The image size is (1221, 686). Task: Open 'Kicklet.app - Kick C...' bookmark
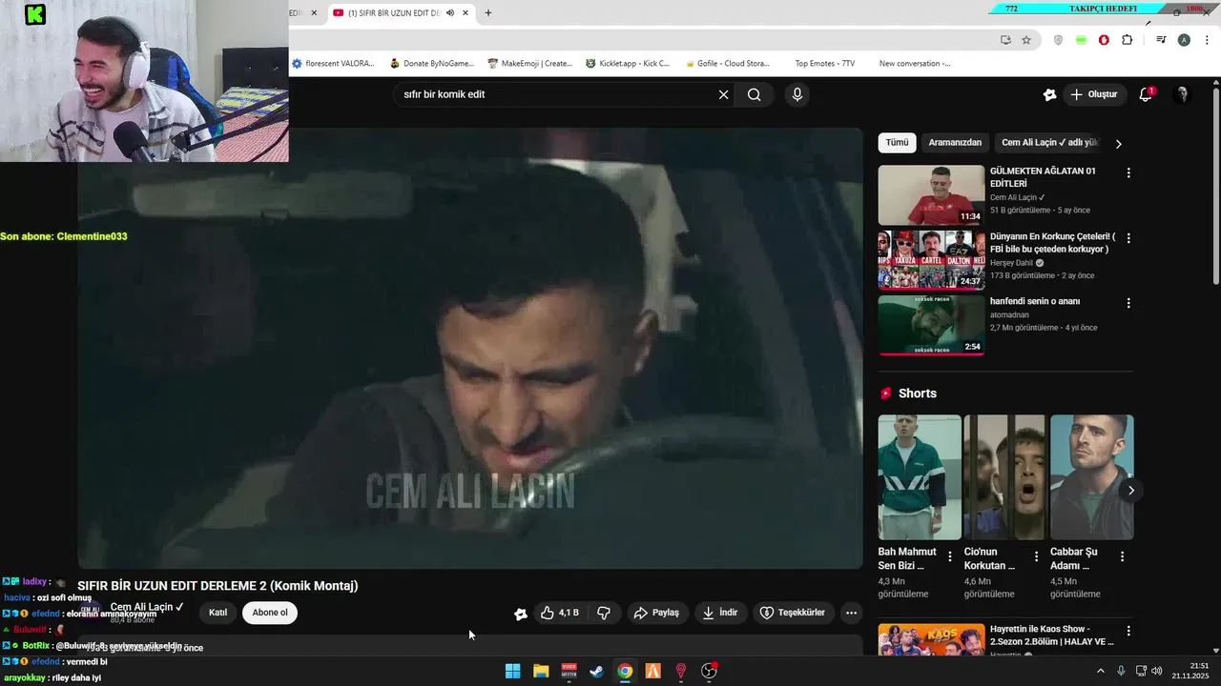click(x=628, y=64)
